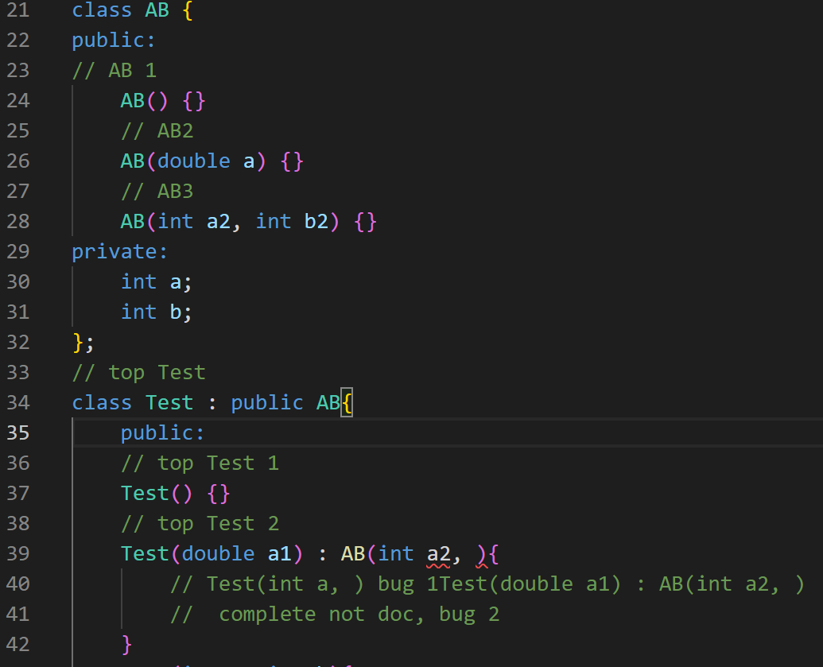Click the comment // top Test on line 33
The height and width of the screenshot is (667, 823).
point(138,372)
